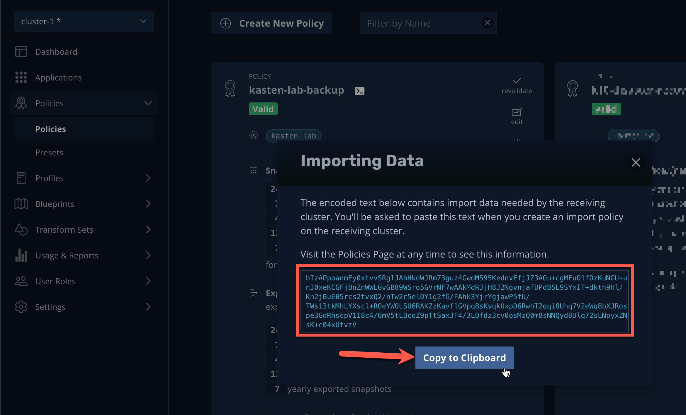
Task: Expand the Profiles section arrow
Action: (x=148, y=178)
